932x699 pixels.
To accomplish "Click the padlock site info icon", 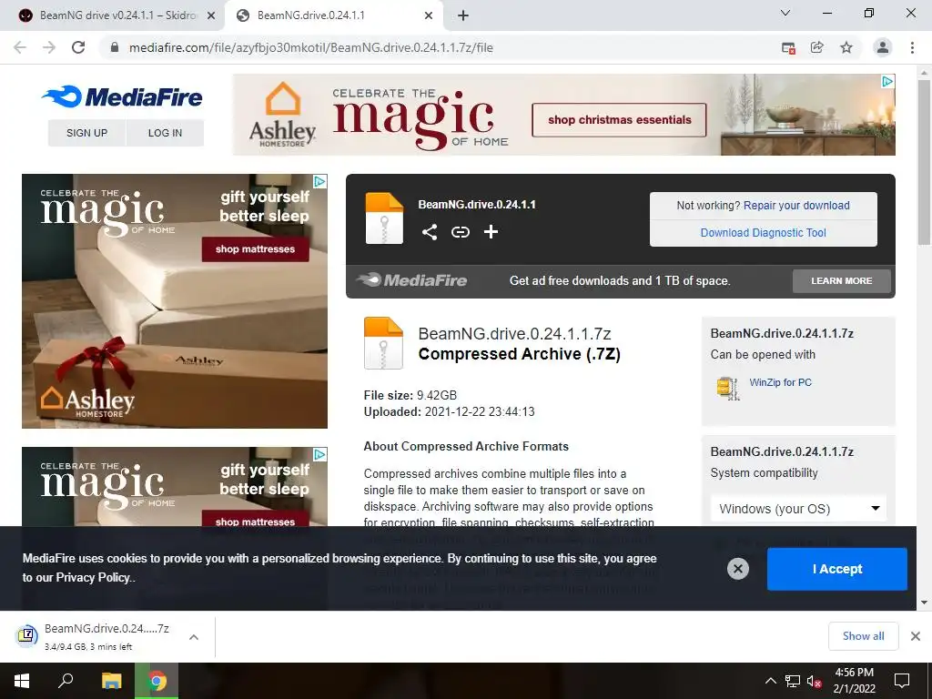I will coord(115,47).
